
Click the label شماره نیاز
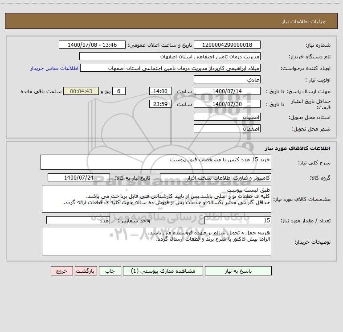tap(318, 45)
